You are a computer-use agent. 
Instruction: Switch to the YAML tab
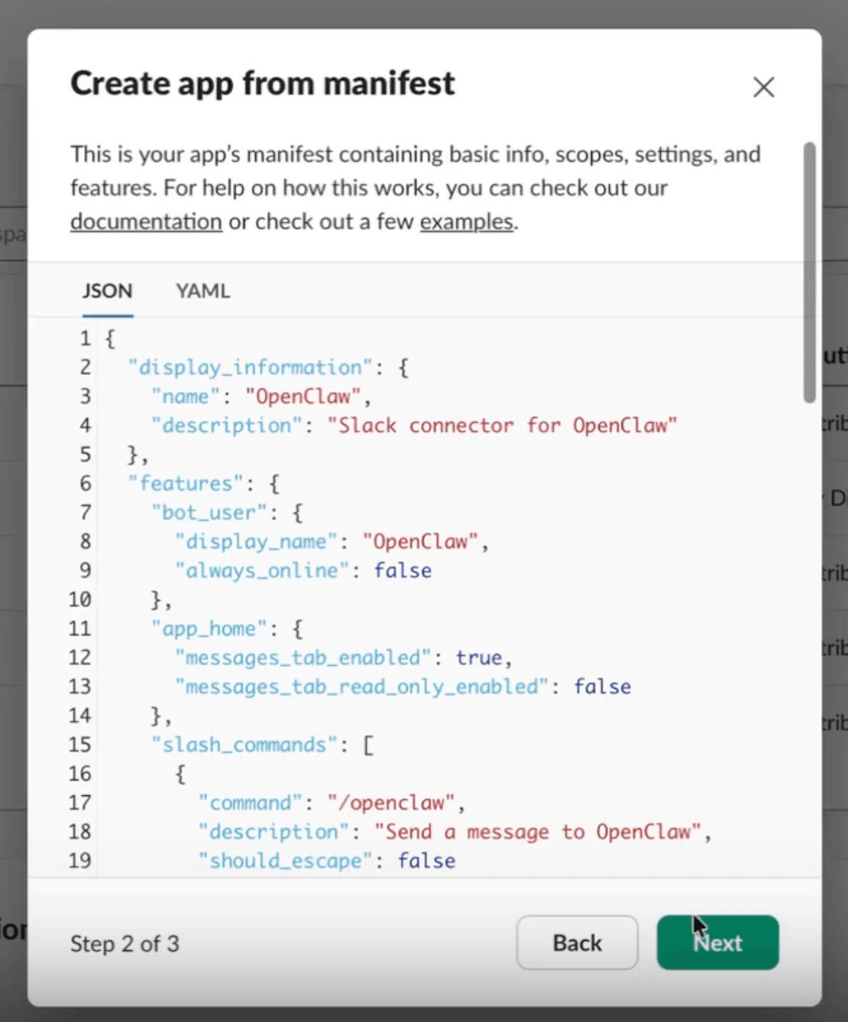(x=202, y=291)
